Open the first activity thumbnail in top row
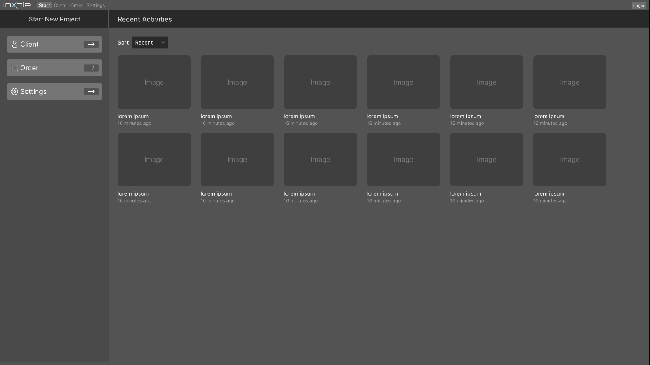Viewport: 650px width, 365px height. pyautogui.click(x=154, y=82)
